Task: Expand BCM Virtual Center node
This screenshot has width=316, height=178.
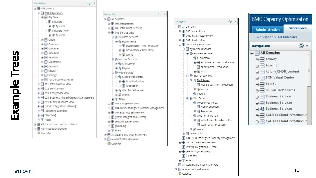Action: point(257,78)
